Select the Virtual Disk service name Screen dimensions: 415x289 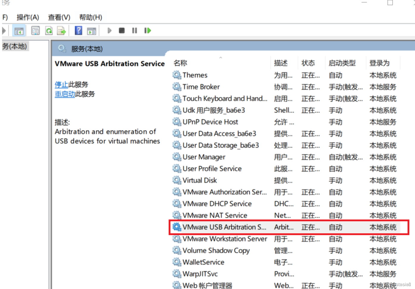coord(200,180)
